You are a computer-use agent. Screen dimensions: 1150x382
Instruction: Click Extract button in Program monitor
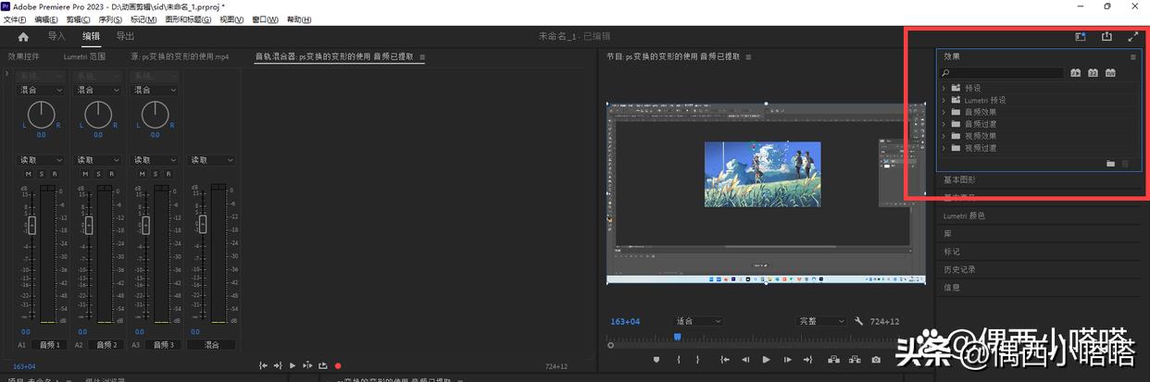(855, 360)
